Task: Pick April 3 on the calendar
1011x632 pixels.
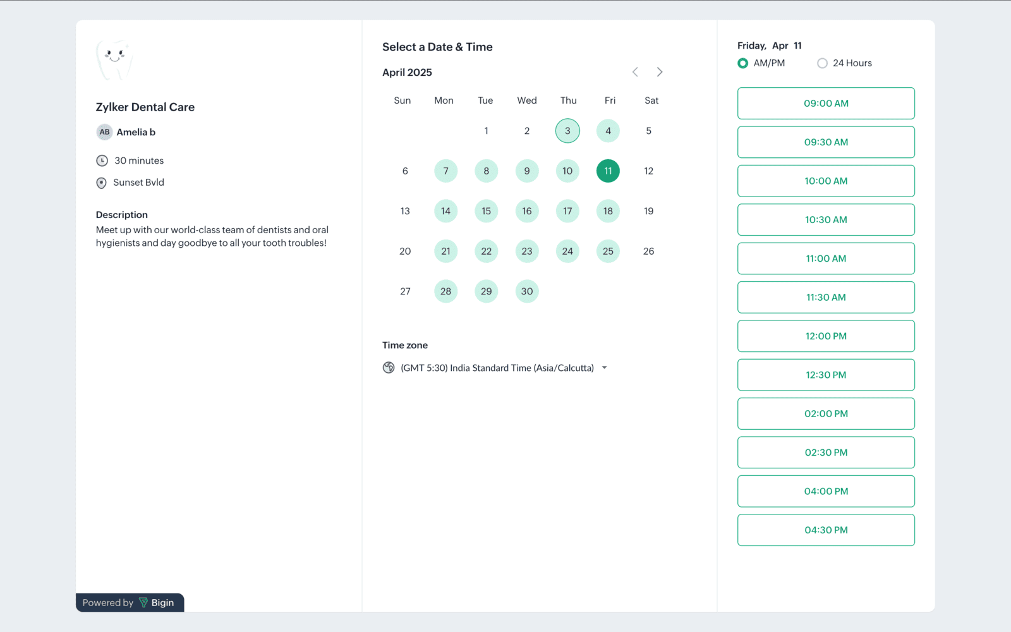Action: [x=567, y=131]
